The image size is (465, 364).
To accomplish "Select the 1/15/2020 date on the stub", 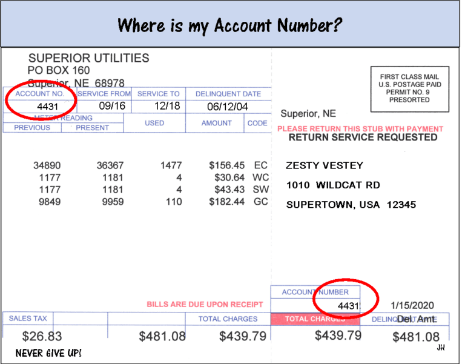I will pos(412,305).
